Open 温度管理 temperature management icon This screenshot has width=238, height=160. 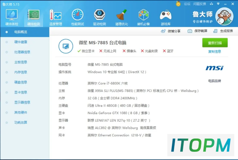pos(55,17)
